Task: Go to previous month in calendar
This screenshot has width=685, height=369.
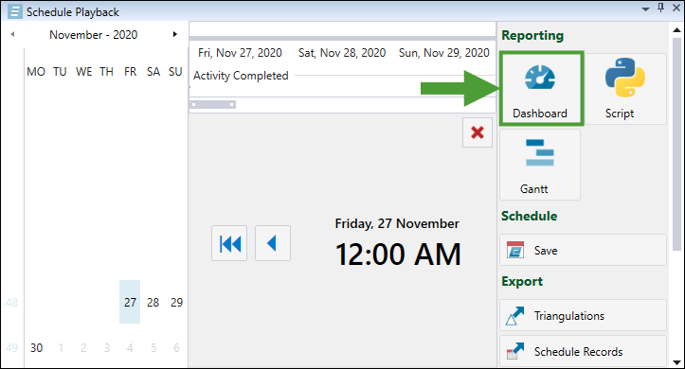Action: pyautogui.click(x=12, y=34)
